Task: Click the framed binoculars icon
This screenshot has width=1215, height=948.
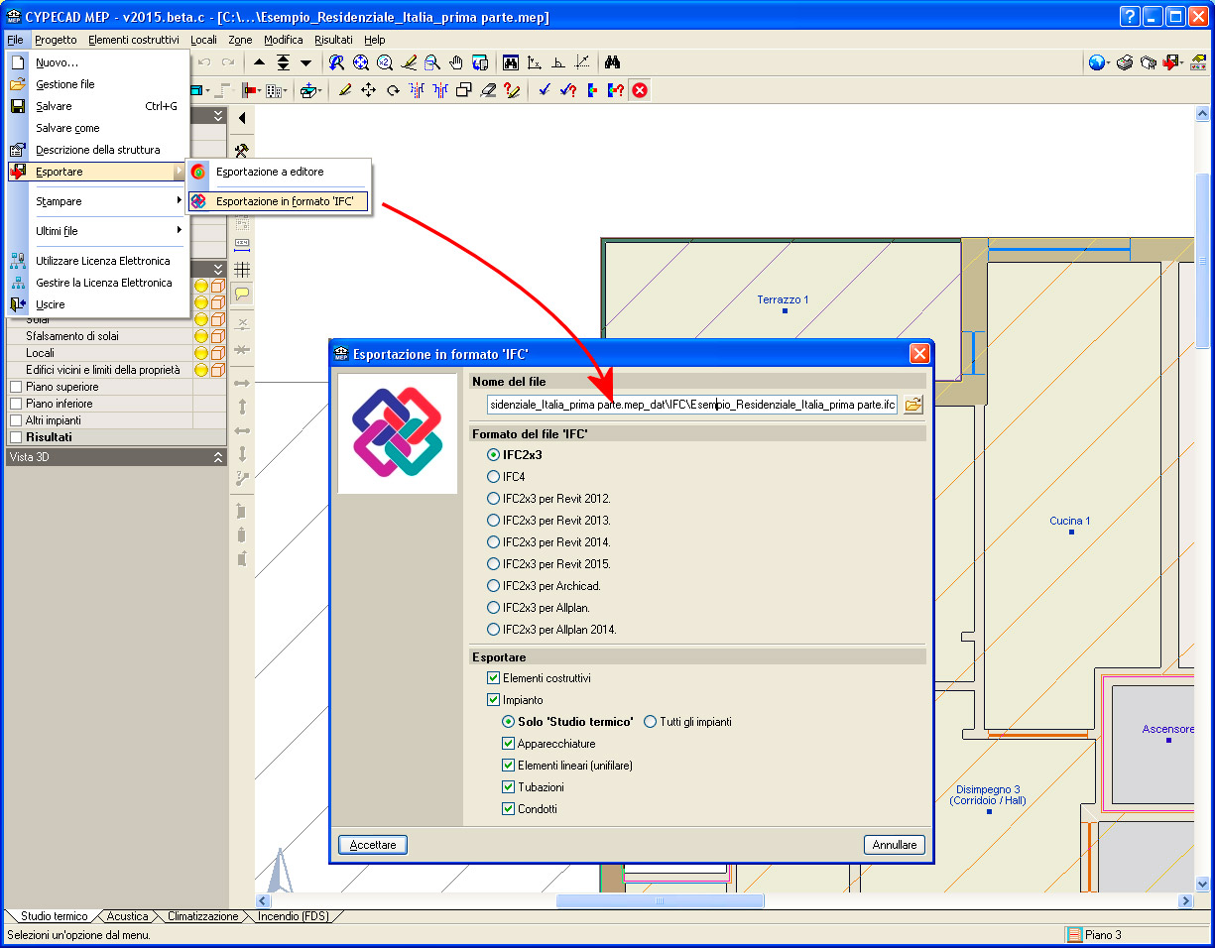Action: pyautogui.click(x=511, y=62)
